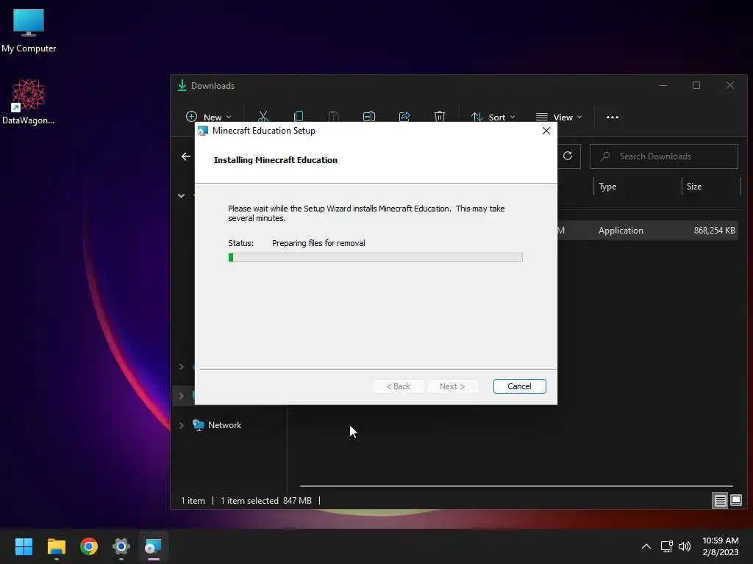Show hidden system tray icons
Viewport: 753px width, 564px height.
coord(646,546)
